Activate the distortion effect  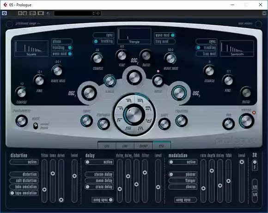coord(24,162)
